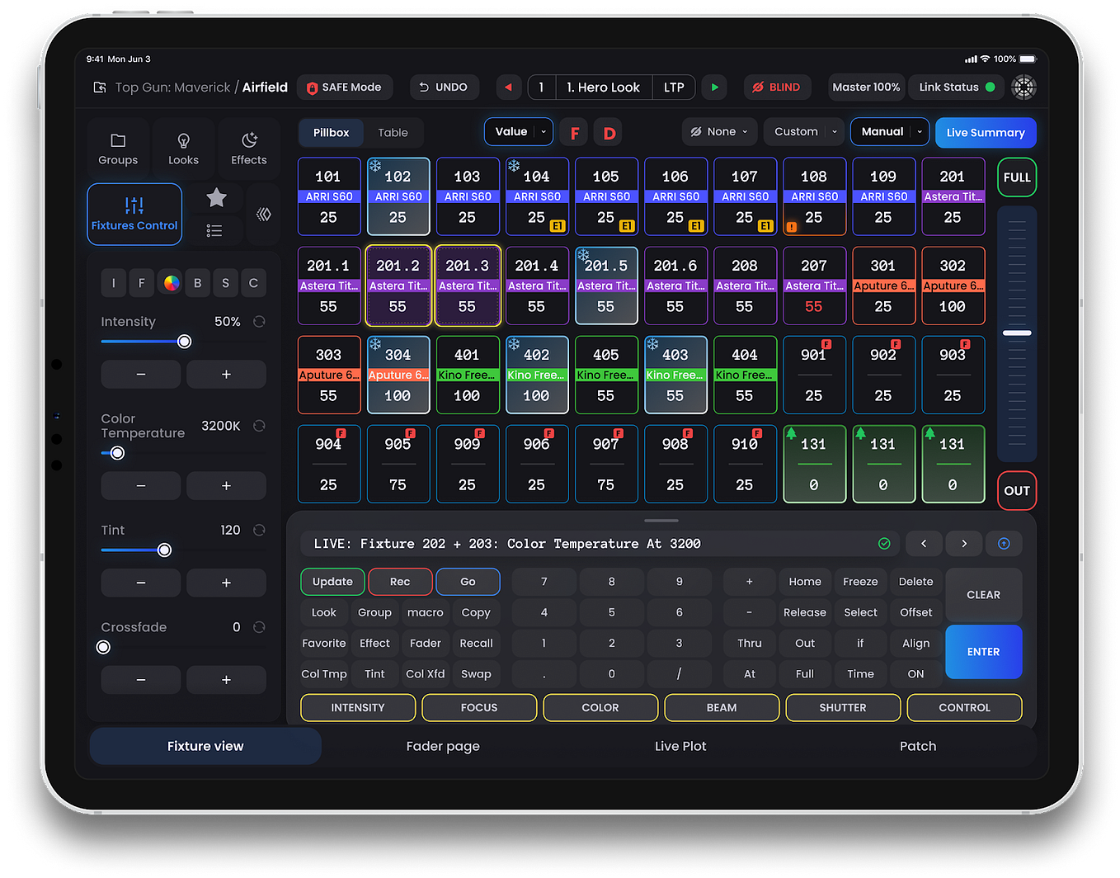Click the ENTER button

983,652
